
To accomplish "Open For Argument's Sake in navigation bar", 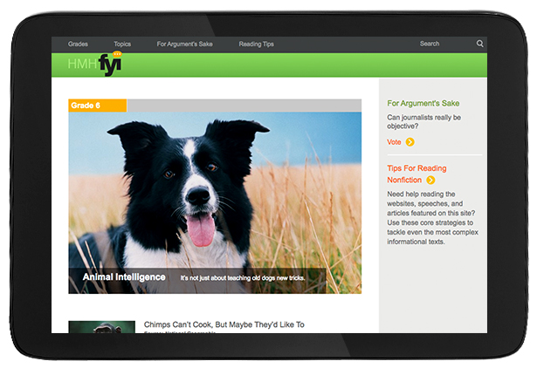I will [x=184, y=44].
